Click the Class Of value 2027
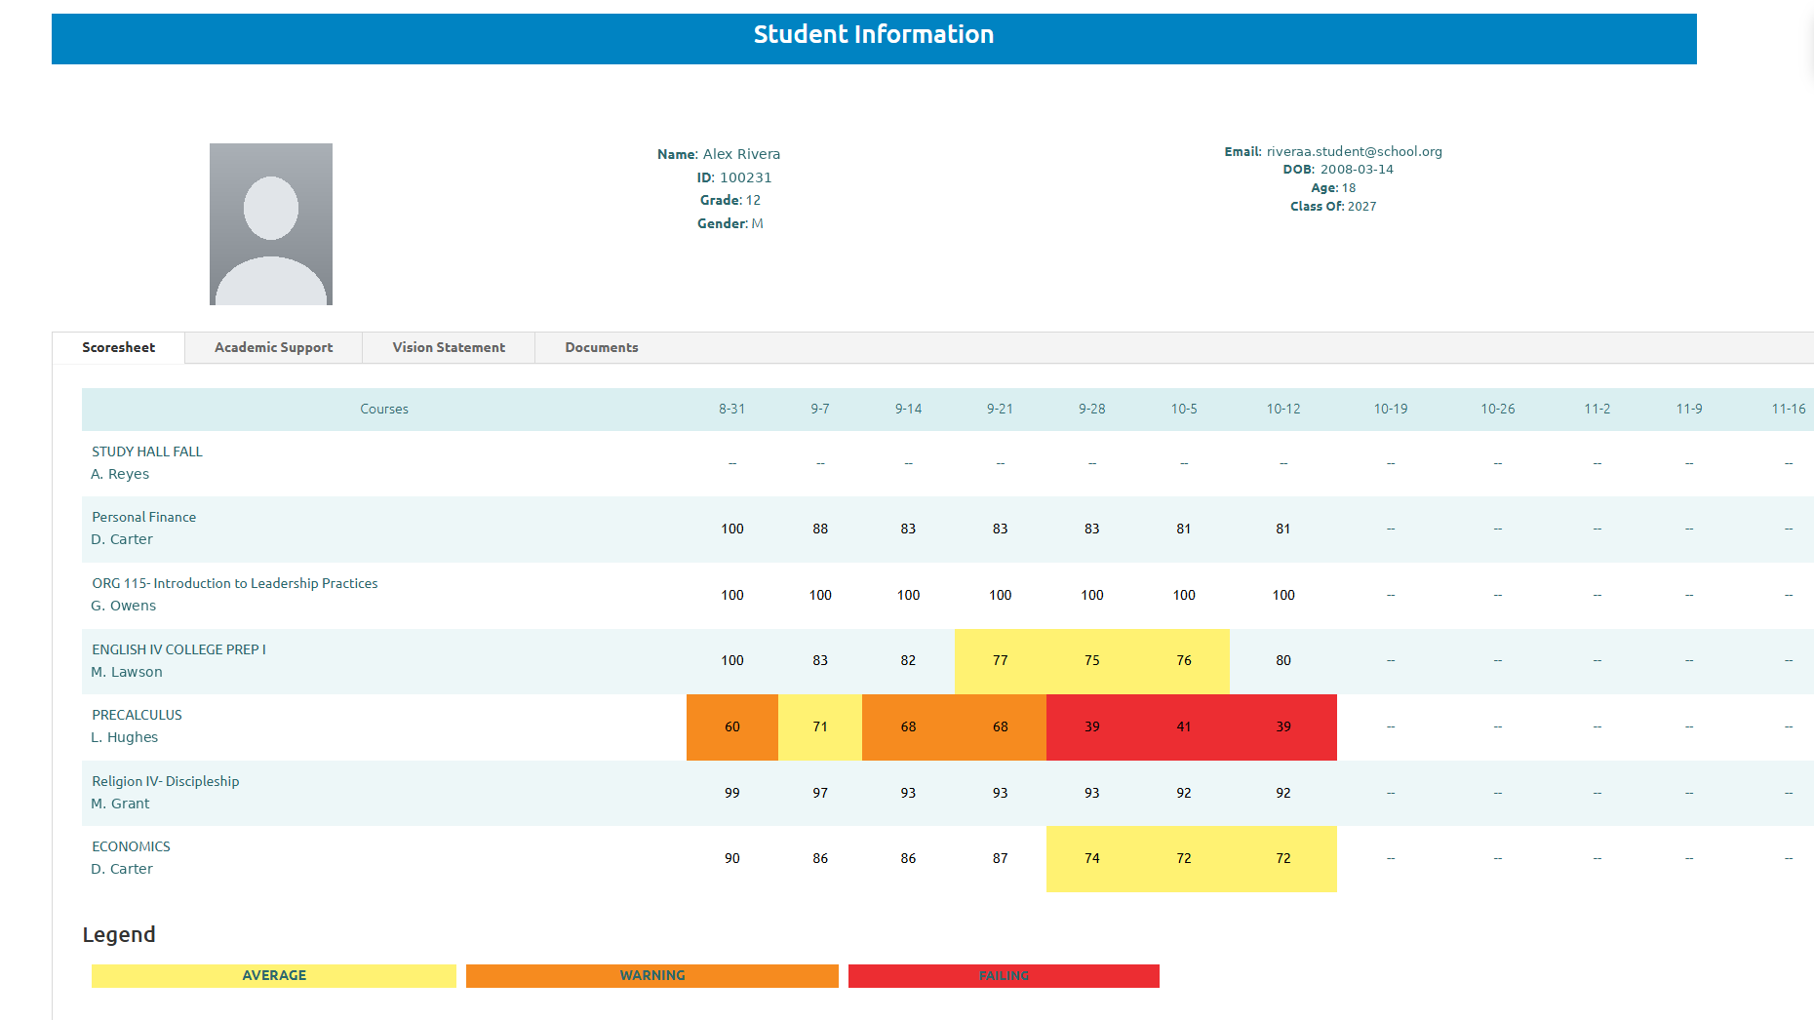 (x=1361, y=207)
